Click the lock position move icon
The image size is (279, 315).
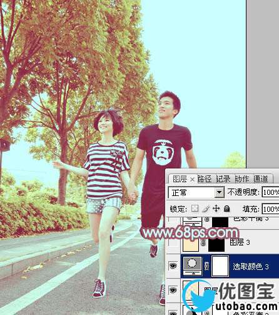click(216, 209)
